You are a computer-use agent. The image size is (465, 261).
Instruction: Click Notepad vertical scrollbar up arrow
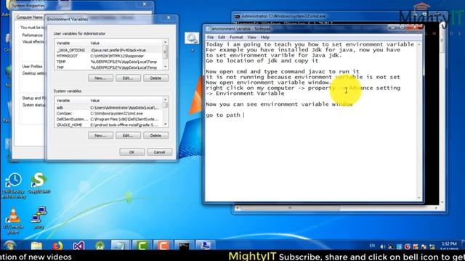click(x=419, y=44)
